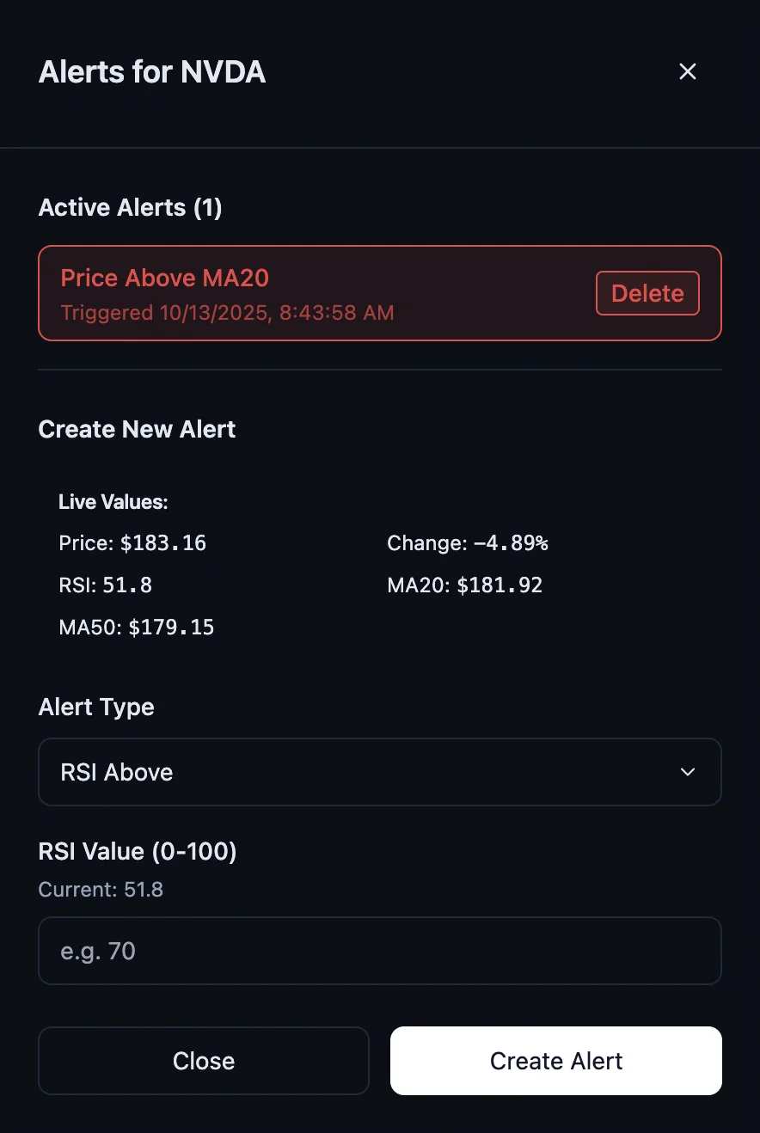This screenshot has width=760, height=1133.
Task: Click the MA50 $179.15 value
Action: (171, 628)
